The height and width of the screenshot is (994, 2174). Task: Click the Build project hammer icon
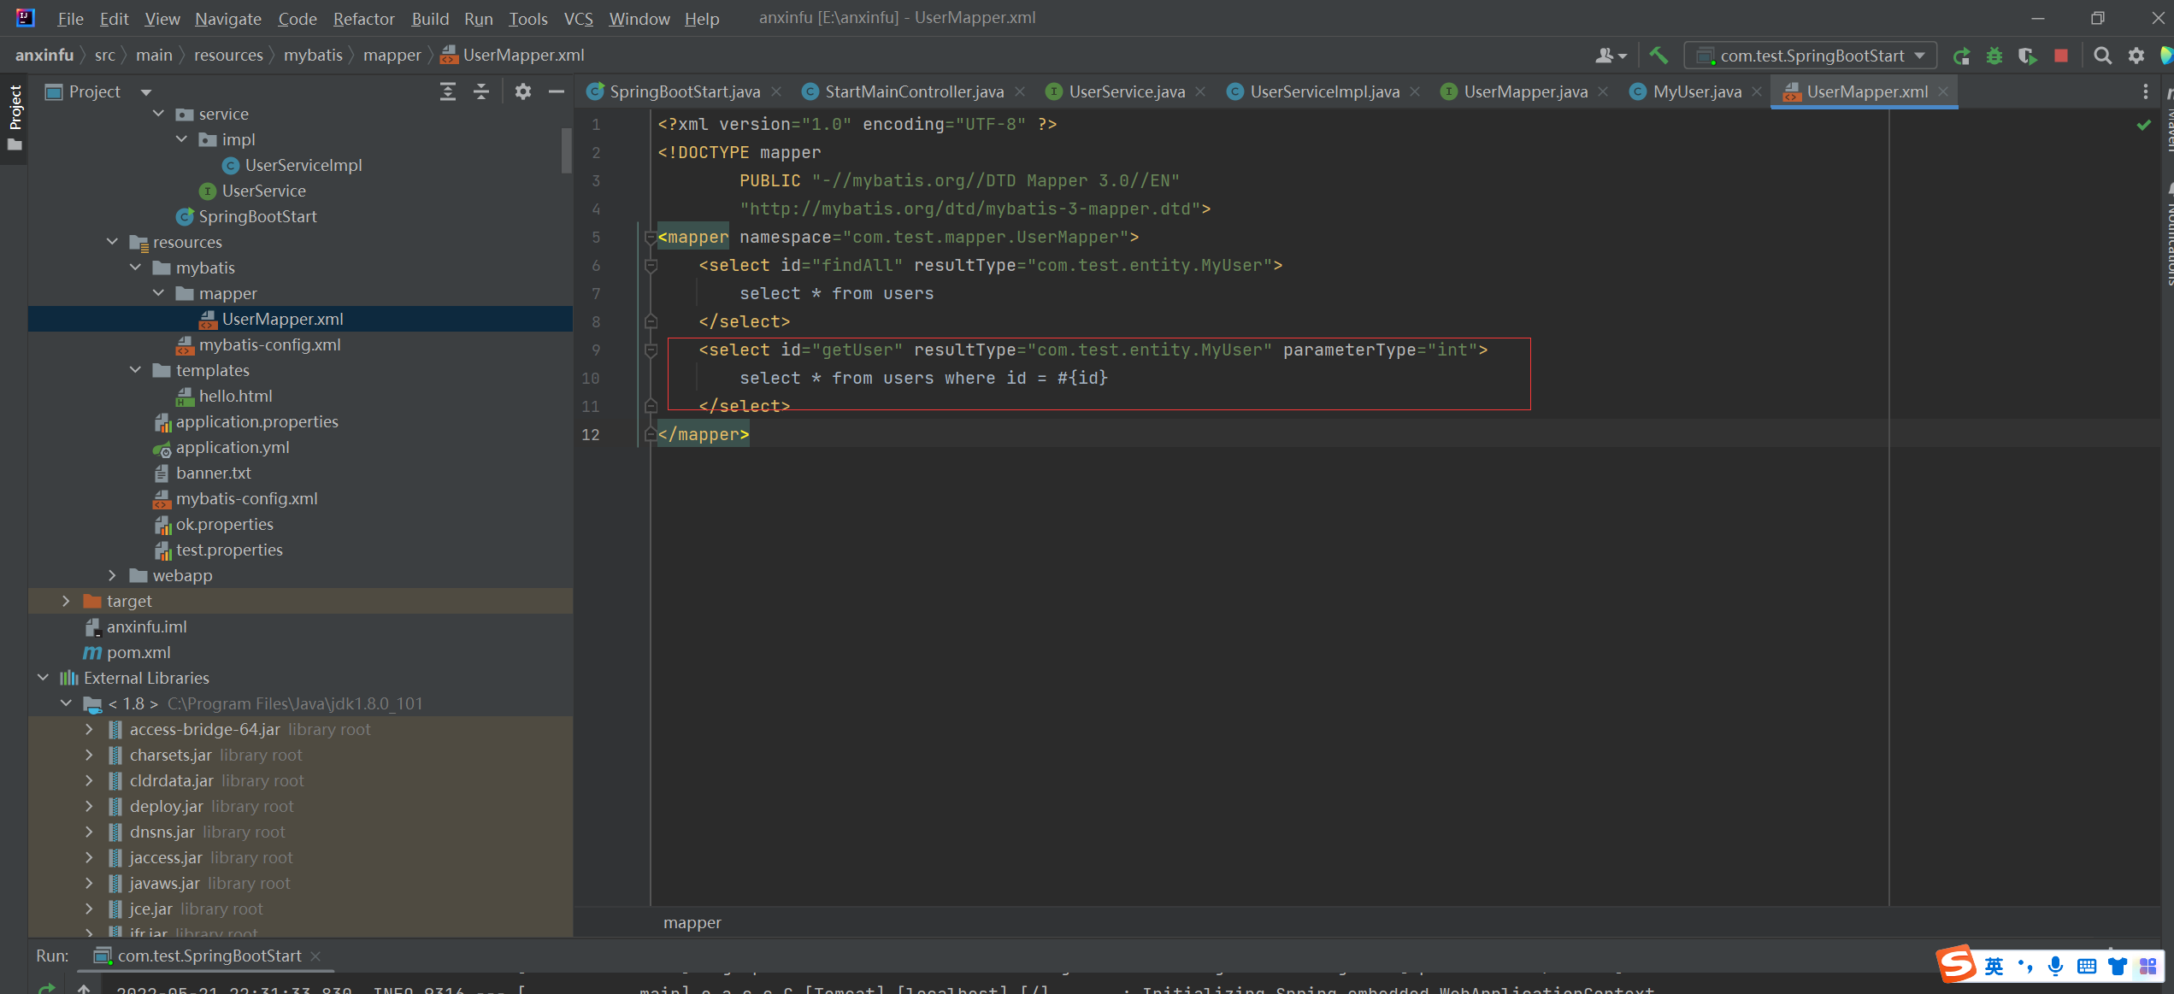(x=1658, y=56)
